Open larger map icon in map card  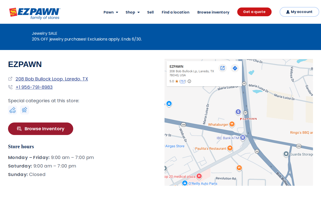click(222, 68)
